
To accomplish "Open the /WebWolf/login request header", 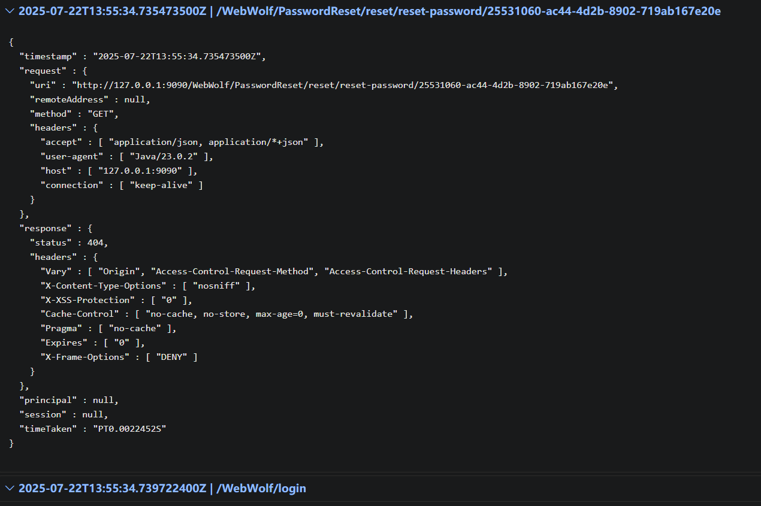I will click(162, 488).
